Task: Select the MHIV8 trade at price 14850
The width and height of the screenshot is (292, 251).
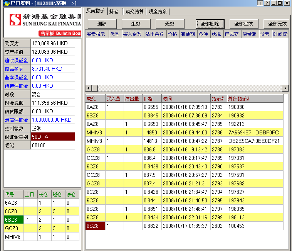Action: 184,132
